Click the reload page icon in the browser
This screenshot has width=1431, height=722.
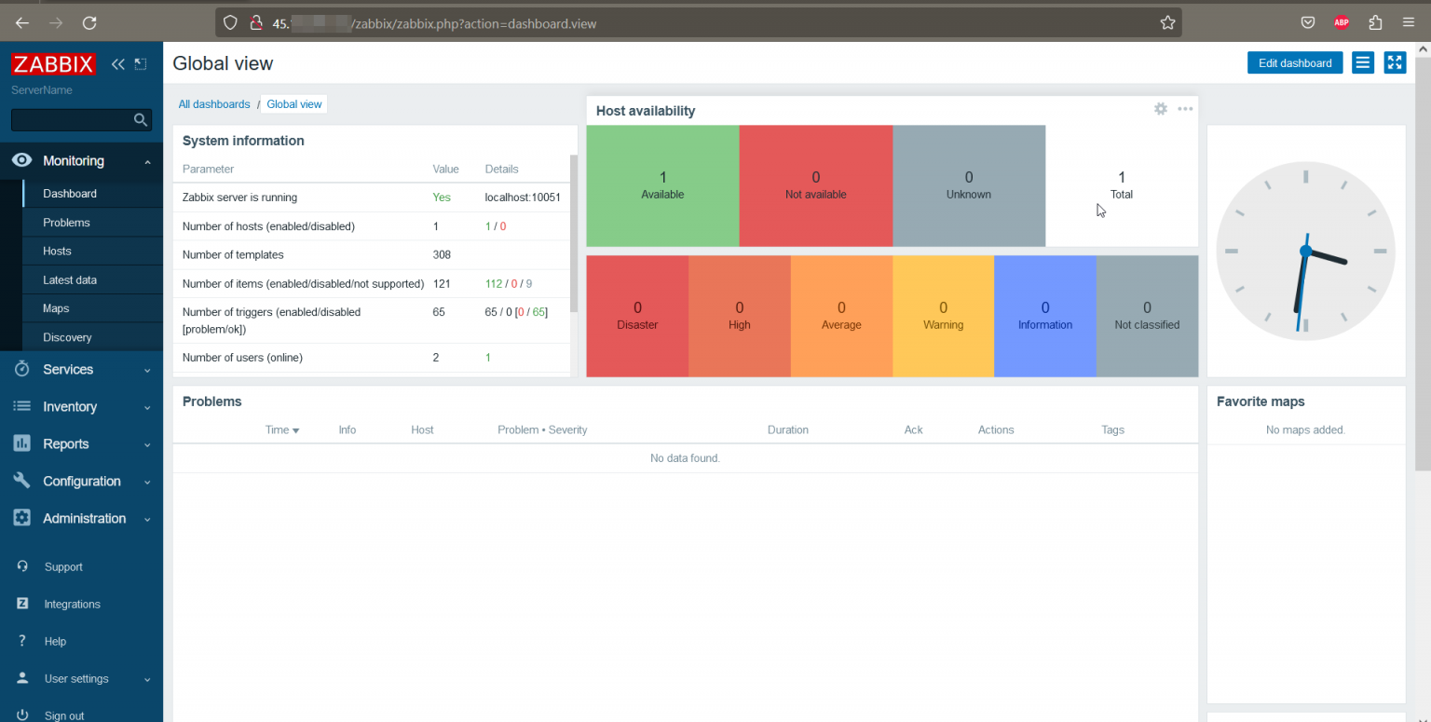89,22
